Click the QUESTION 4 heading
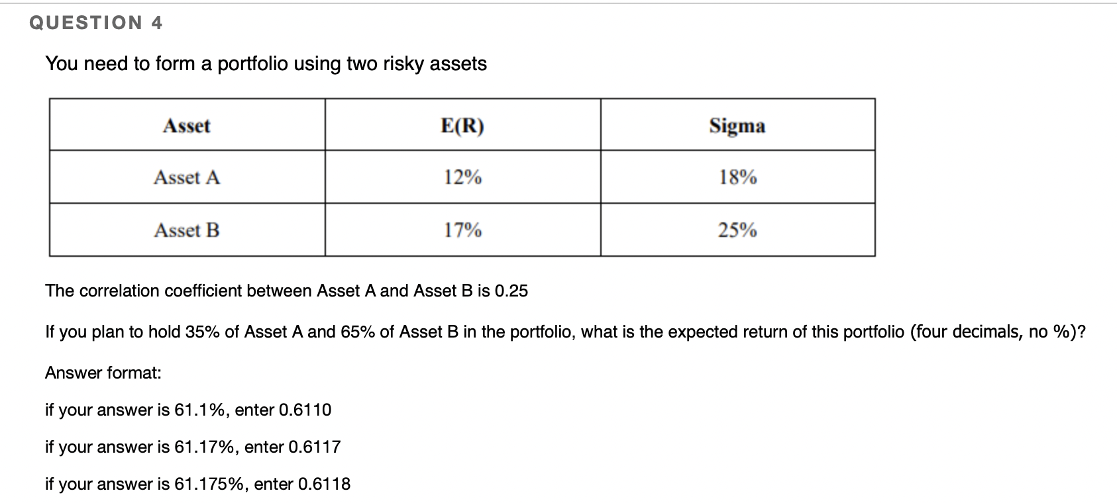The image size is (1117, 503). pos(97,23)
